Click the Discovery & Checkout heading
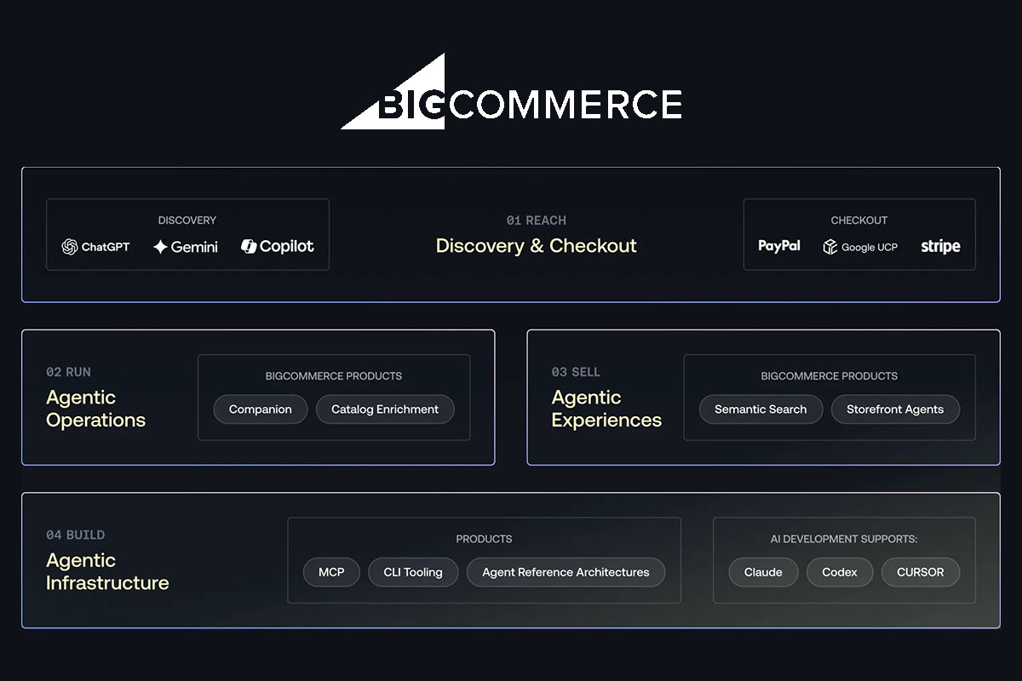1022x681 pixels. coord(537,246)
